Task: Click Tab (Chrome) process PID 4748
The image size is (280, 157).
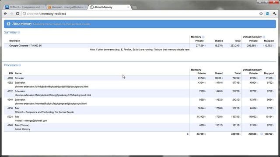Action: click(x=140, y=127)
